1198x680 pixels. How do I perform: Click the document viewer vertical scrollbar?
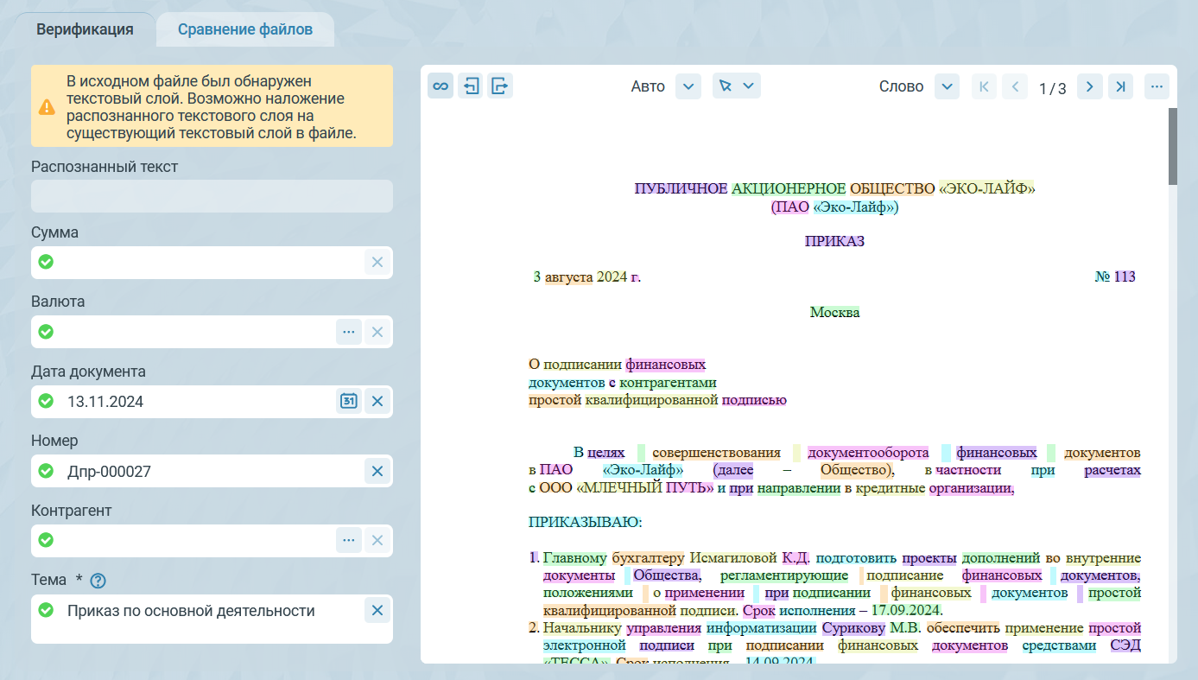(1172, 147)
